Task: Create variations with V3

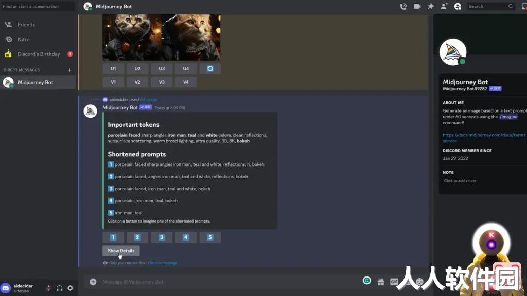Action: pos(162,82)
